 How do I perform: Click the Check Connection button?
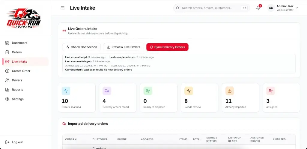pyautogui.click(x=82, y=47)
